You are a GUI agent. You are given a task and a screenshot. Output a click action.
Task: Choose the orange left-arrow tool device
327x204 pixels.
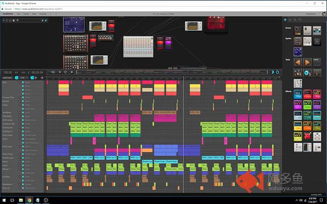click(298, 62)
